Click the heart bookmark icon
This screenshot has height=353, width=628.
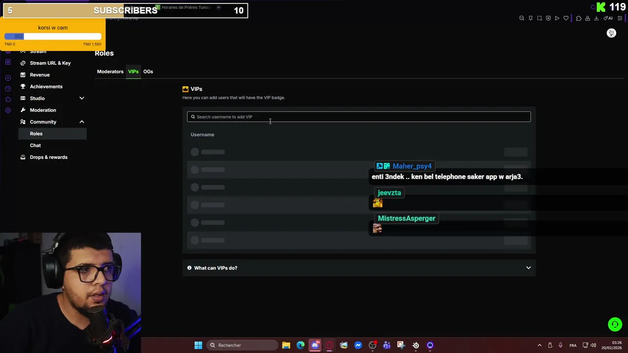[x=566, y=18]
